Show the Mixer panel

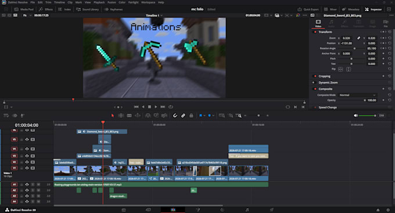(331, 9)
